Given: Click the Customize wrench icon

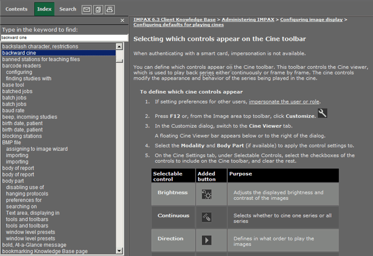Looking at the screenshot, I should [322, 113].
